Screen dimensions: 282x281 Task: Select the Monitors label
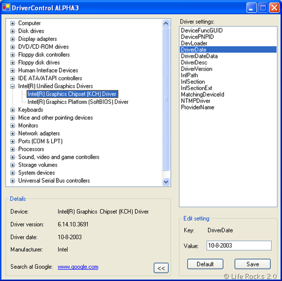click(x=28, y=125)
